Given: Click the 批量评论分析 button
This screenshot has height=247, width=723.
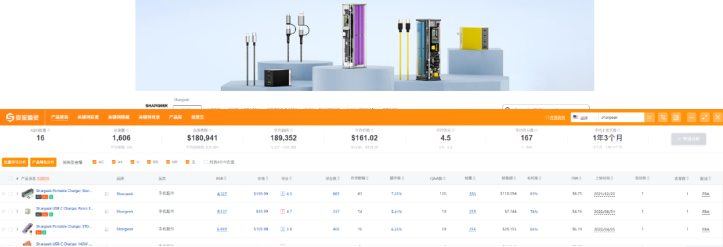Looking at the screenshot, I should [x=15, y=162].
